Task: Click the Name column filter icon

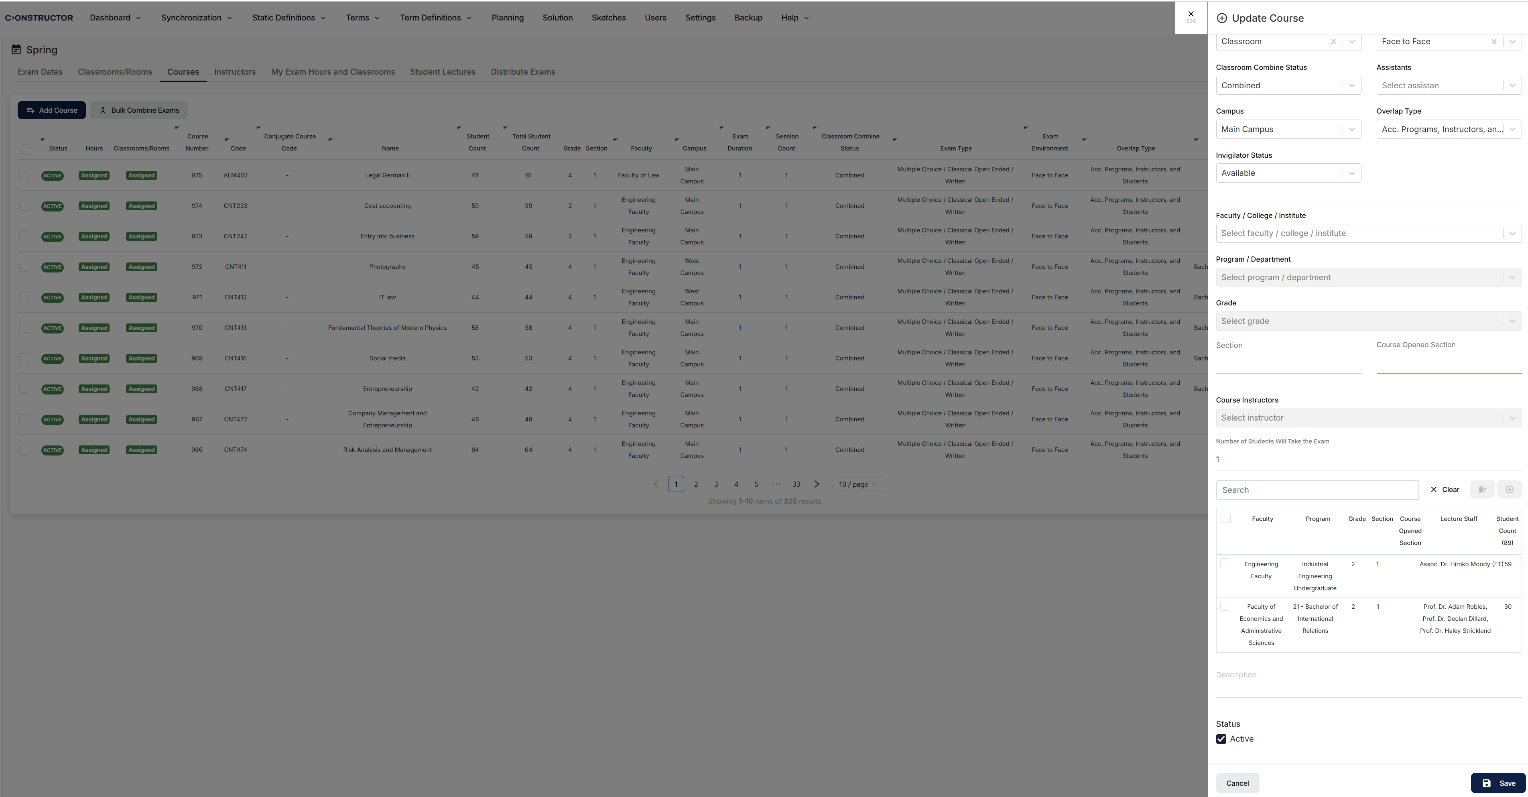Action: [x=330, y=140]
